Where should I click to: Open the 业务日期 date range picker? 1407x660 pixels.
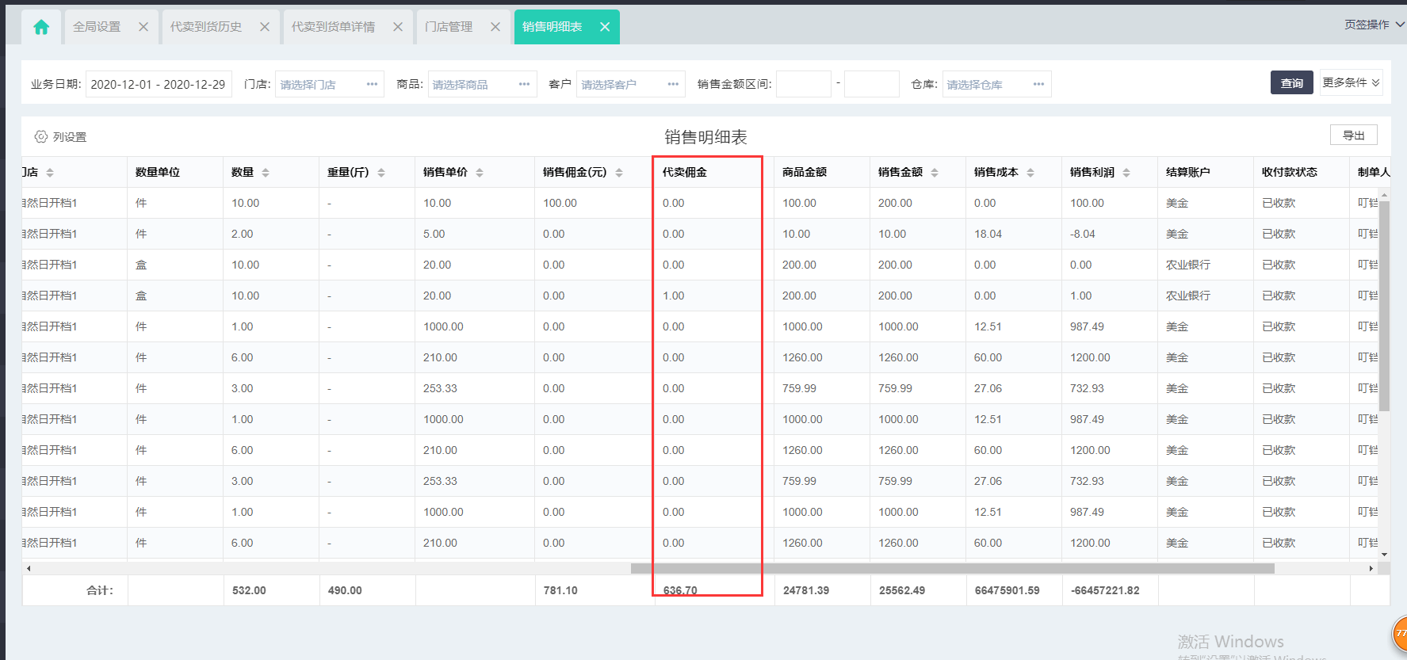(x=159, y=84)
